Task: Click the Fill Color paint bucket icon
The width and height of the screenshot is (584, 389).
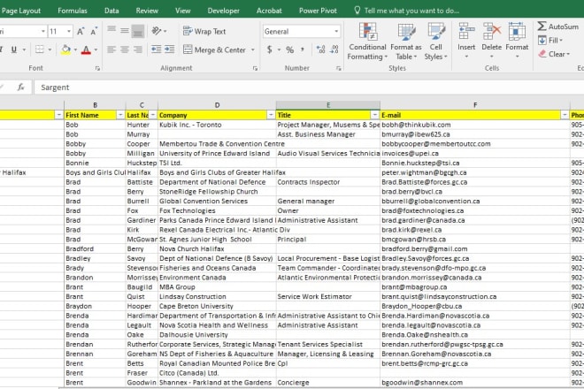Action: coord(65,50)
